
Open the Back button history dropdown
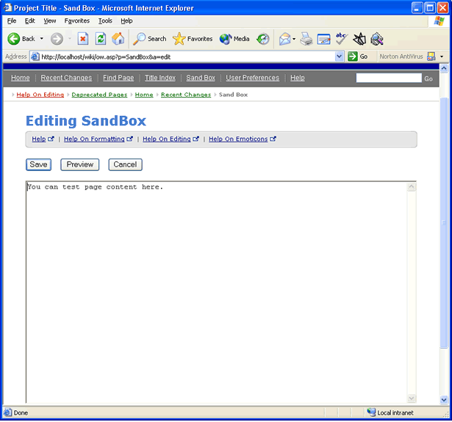tap(42, 39)
